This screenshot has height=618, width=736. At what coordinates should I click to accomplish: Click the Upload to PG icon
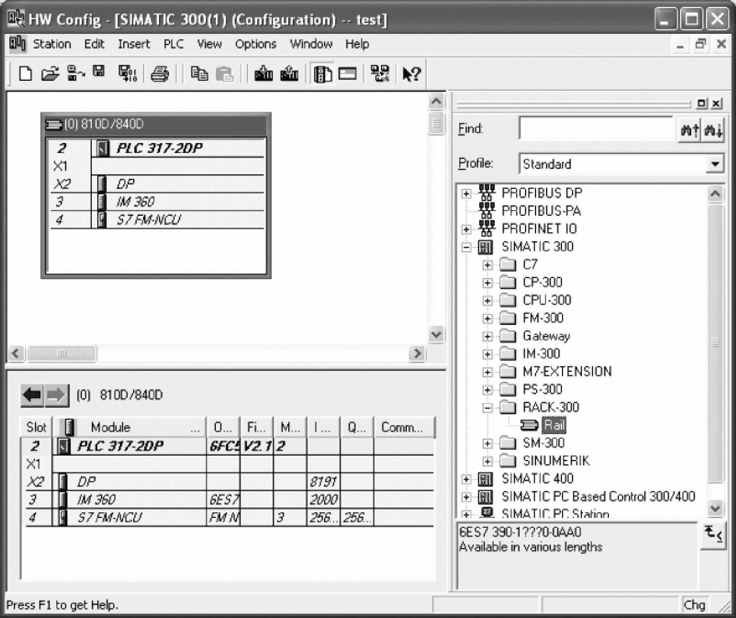point(289,74)
